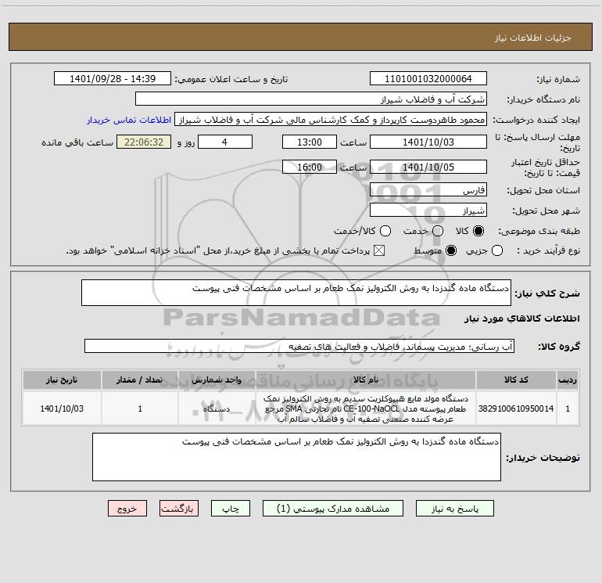Click the توضیحات خریدار label
The height and width of the screenshot is (583, 602).
click(543, 458)
